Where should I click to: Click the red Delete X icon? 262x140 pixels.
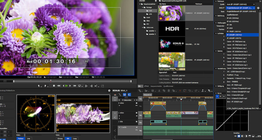point(180,91)
